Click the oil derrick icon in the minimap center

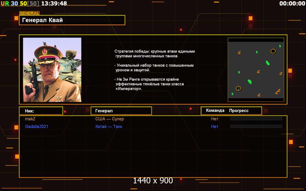(259, 72)
